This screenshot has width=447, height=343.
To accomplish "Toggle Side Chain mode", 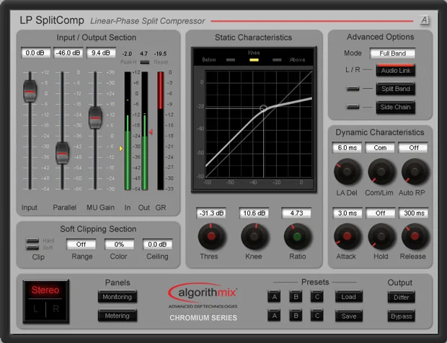I will pos(396,107).
